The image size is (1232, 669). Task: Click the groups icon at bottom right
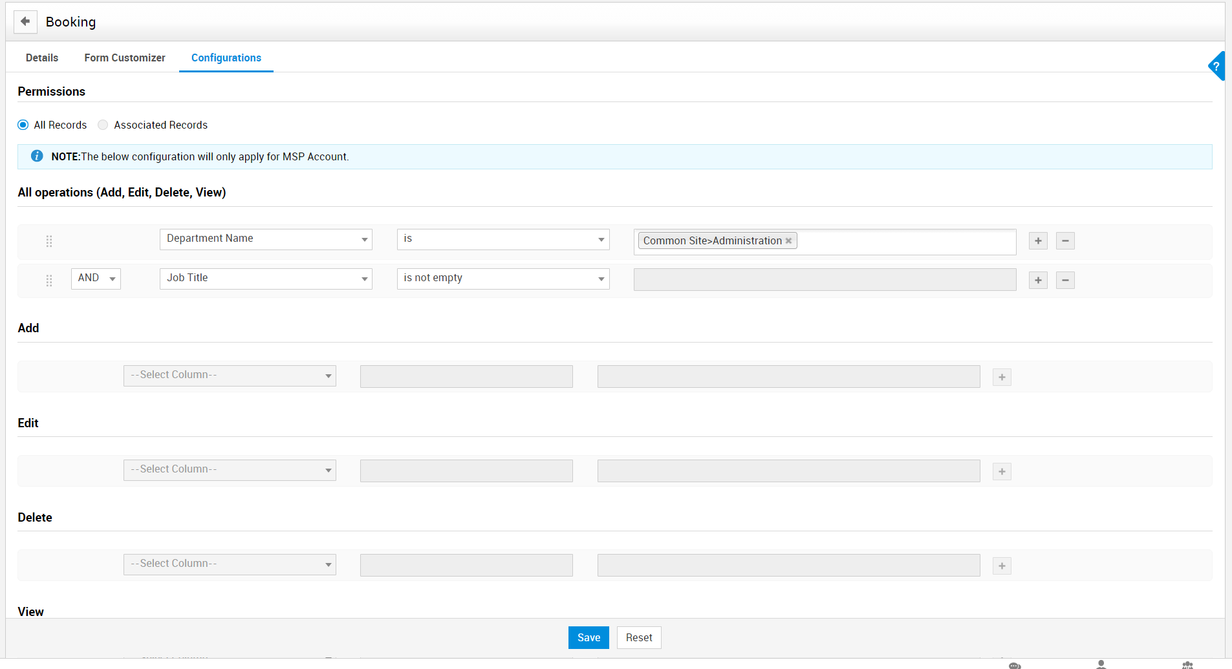(x=1189, y=664)
